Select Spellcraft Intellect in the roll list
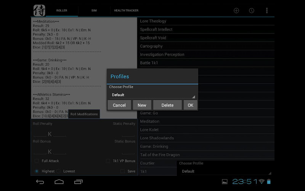305x191 pixels. (x=207, y=29)
